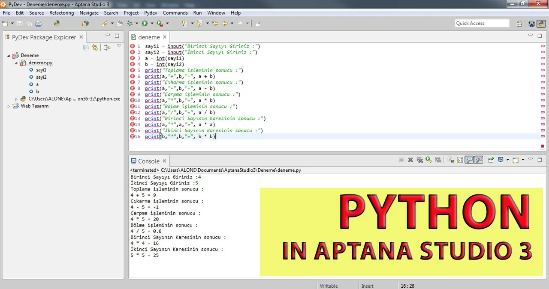Switch to the PyDev perspective icon

point(541,24)
